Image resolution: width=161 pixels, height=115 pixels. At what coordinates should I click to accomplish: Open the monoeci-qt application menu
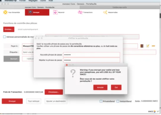click(x=11, y=1)
